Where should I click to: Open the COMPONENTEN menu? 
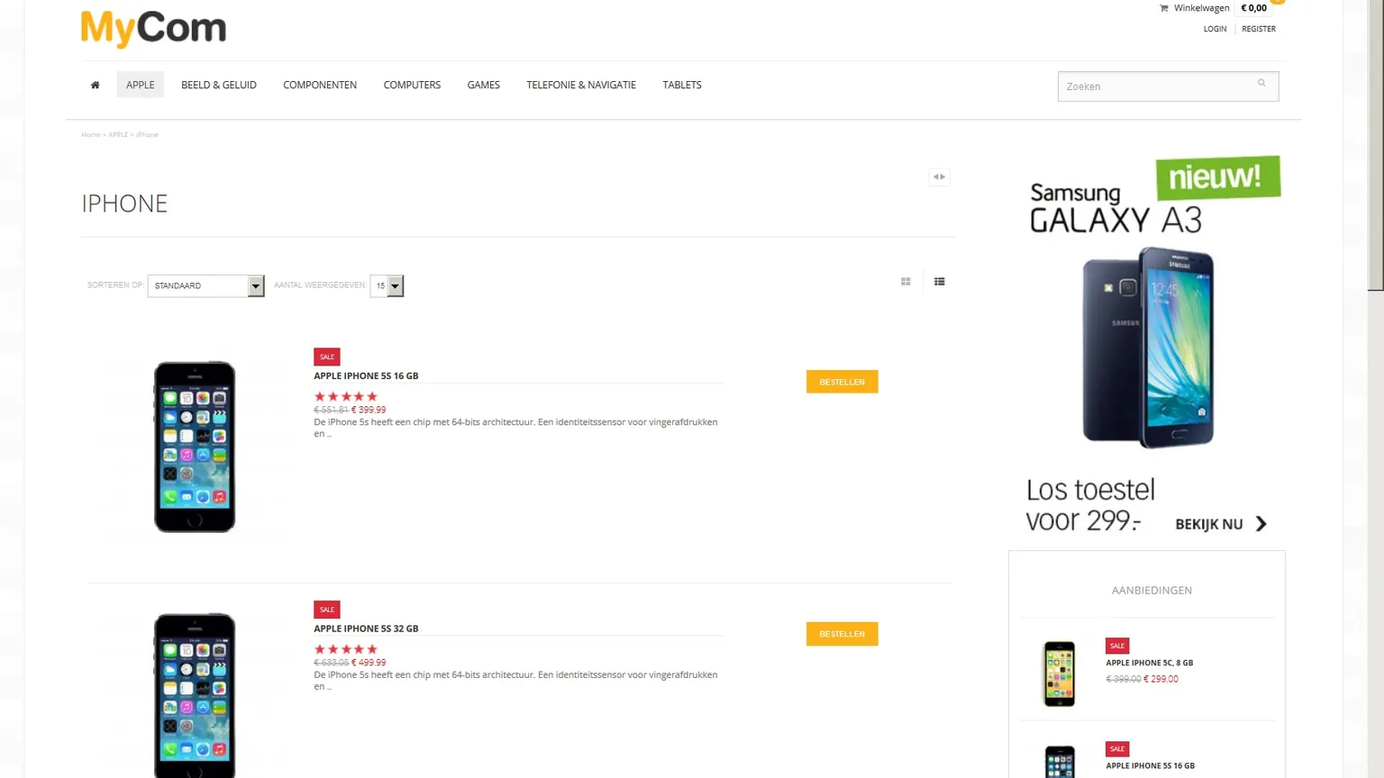pos(320,85)
